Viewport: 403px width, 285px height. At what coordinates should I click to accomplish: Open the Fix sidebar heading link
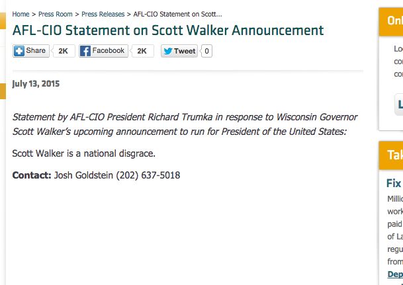tap(394, 184)
